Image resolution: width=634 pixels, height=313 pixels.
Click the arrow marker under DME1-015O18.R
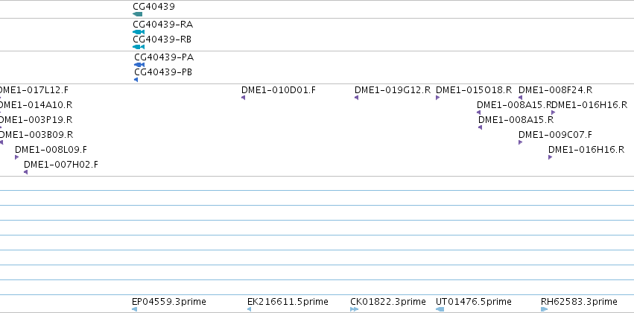437,98
